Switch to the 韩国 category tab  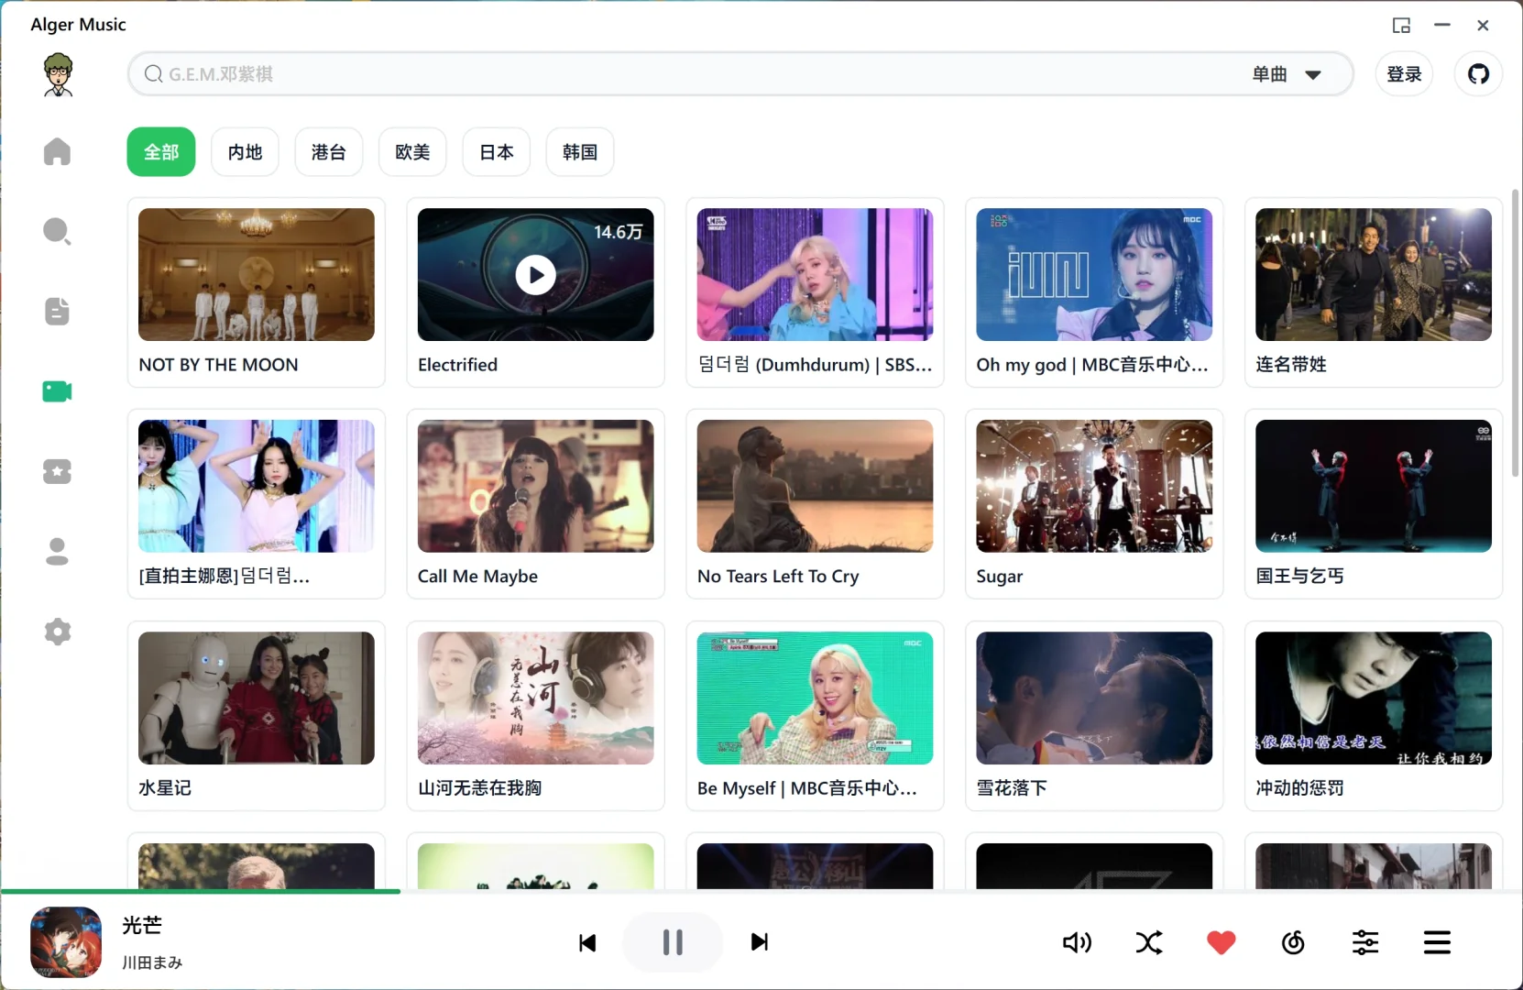tap(579, 151)
